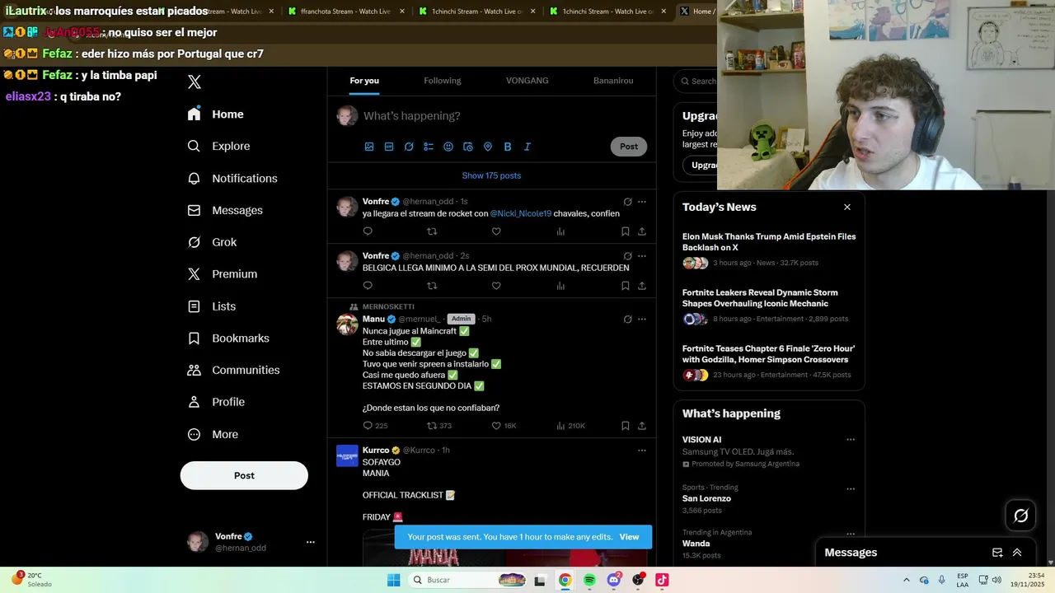Like the rocket stream post
The width and height of the screenshot is (1055, 593).
[496, 231]
